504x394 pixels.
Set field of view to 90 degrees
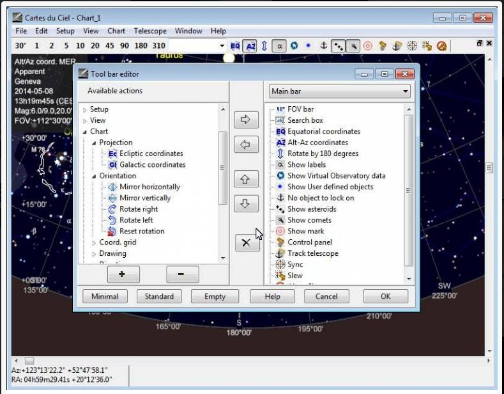pos(125,45)
